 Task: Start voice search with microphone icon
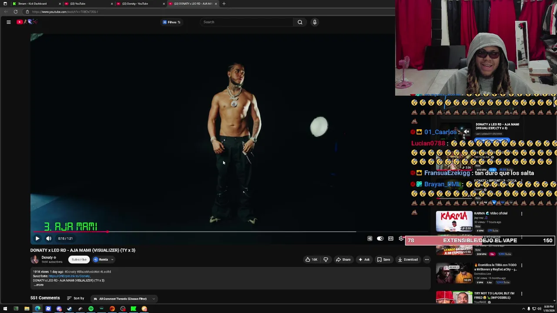click(315, 22)
